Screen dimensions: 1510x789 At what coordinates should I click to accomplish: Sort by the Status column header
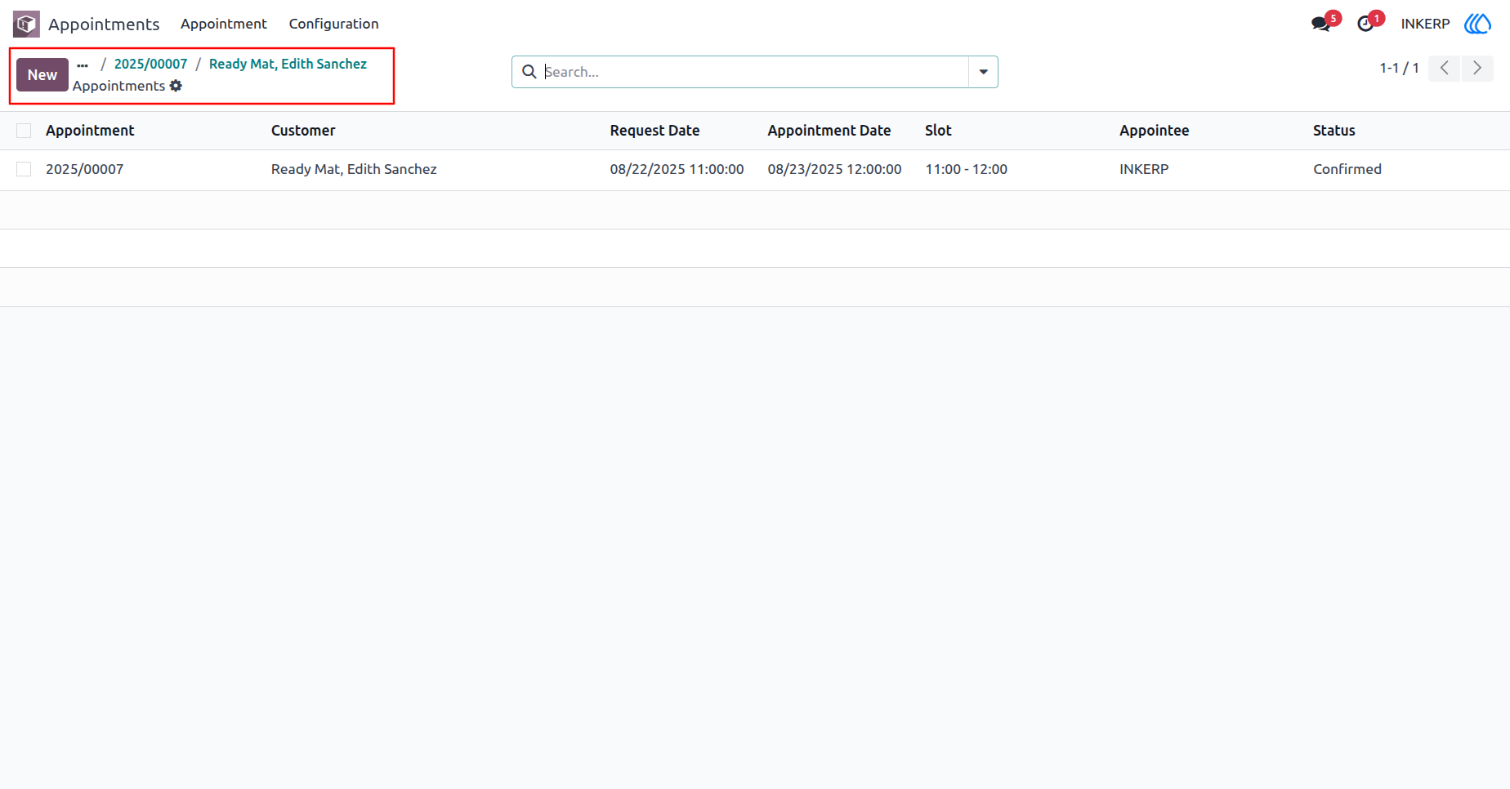pyautogui.click(x=1334, y=131)
